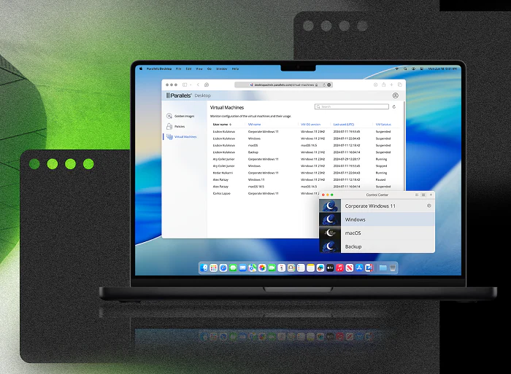Select the Backup VM in Control Center
The width and height of the screenshot is (511, 374).
pyautogui.click(x=377, y=246)
